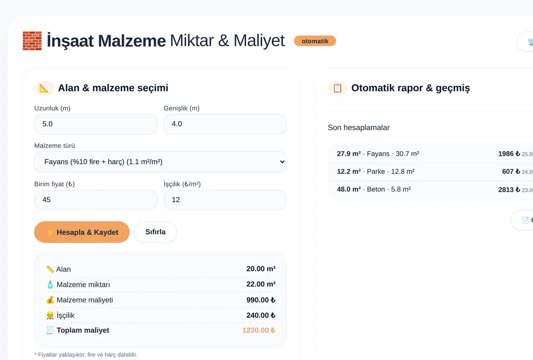533x360 pixels.
Task: Focus the Uzunluk (m) input field
Action: coord(95,124)
